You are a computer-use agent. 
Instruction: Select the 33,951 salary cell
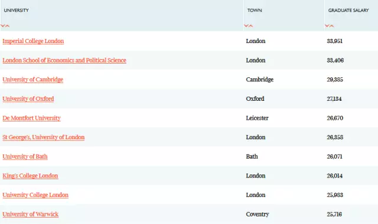335,41
